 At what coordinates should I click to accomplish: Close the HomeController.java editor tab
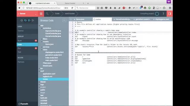pyautogui.click(x=114, y=19)
